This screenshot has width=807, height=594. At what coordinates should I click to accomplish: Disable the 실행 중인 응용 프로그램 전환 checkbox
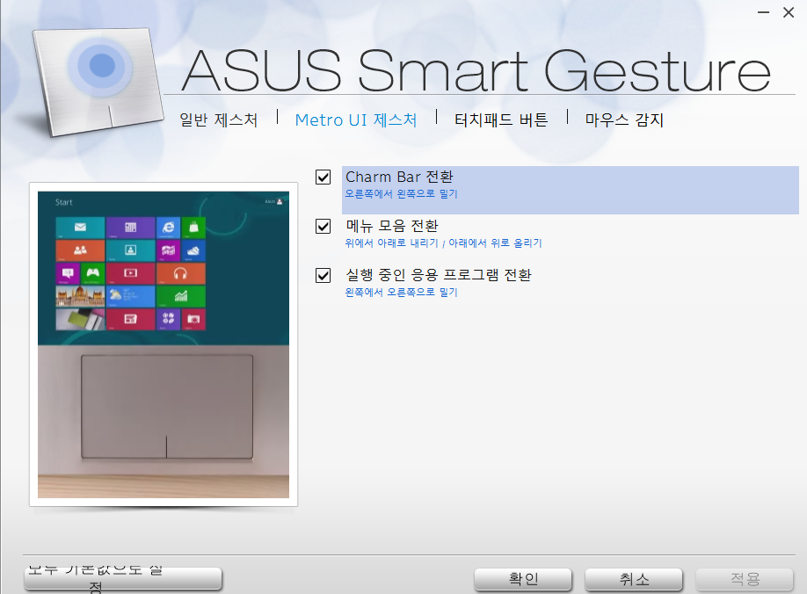tap(324, 276)
